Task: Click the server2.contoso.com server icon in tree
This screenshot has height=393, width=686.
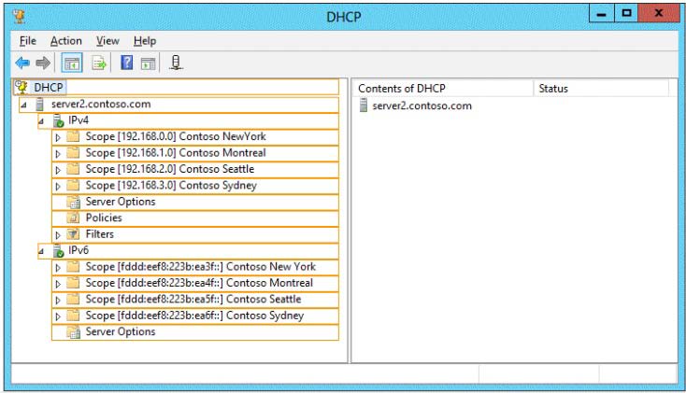Action: [39, 104]
